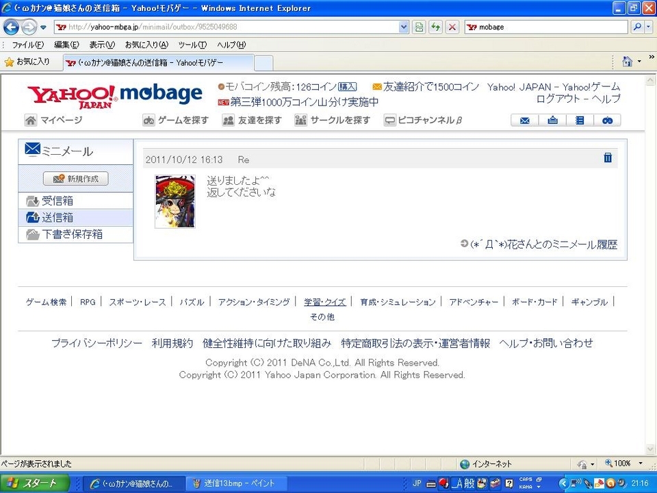The width and height of the screenshot is (657, 493).
Task: Open 友達を探す navigation item
Action: (252, 121)
